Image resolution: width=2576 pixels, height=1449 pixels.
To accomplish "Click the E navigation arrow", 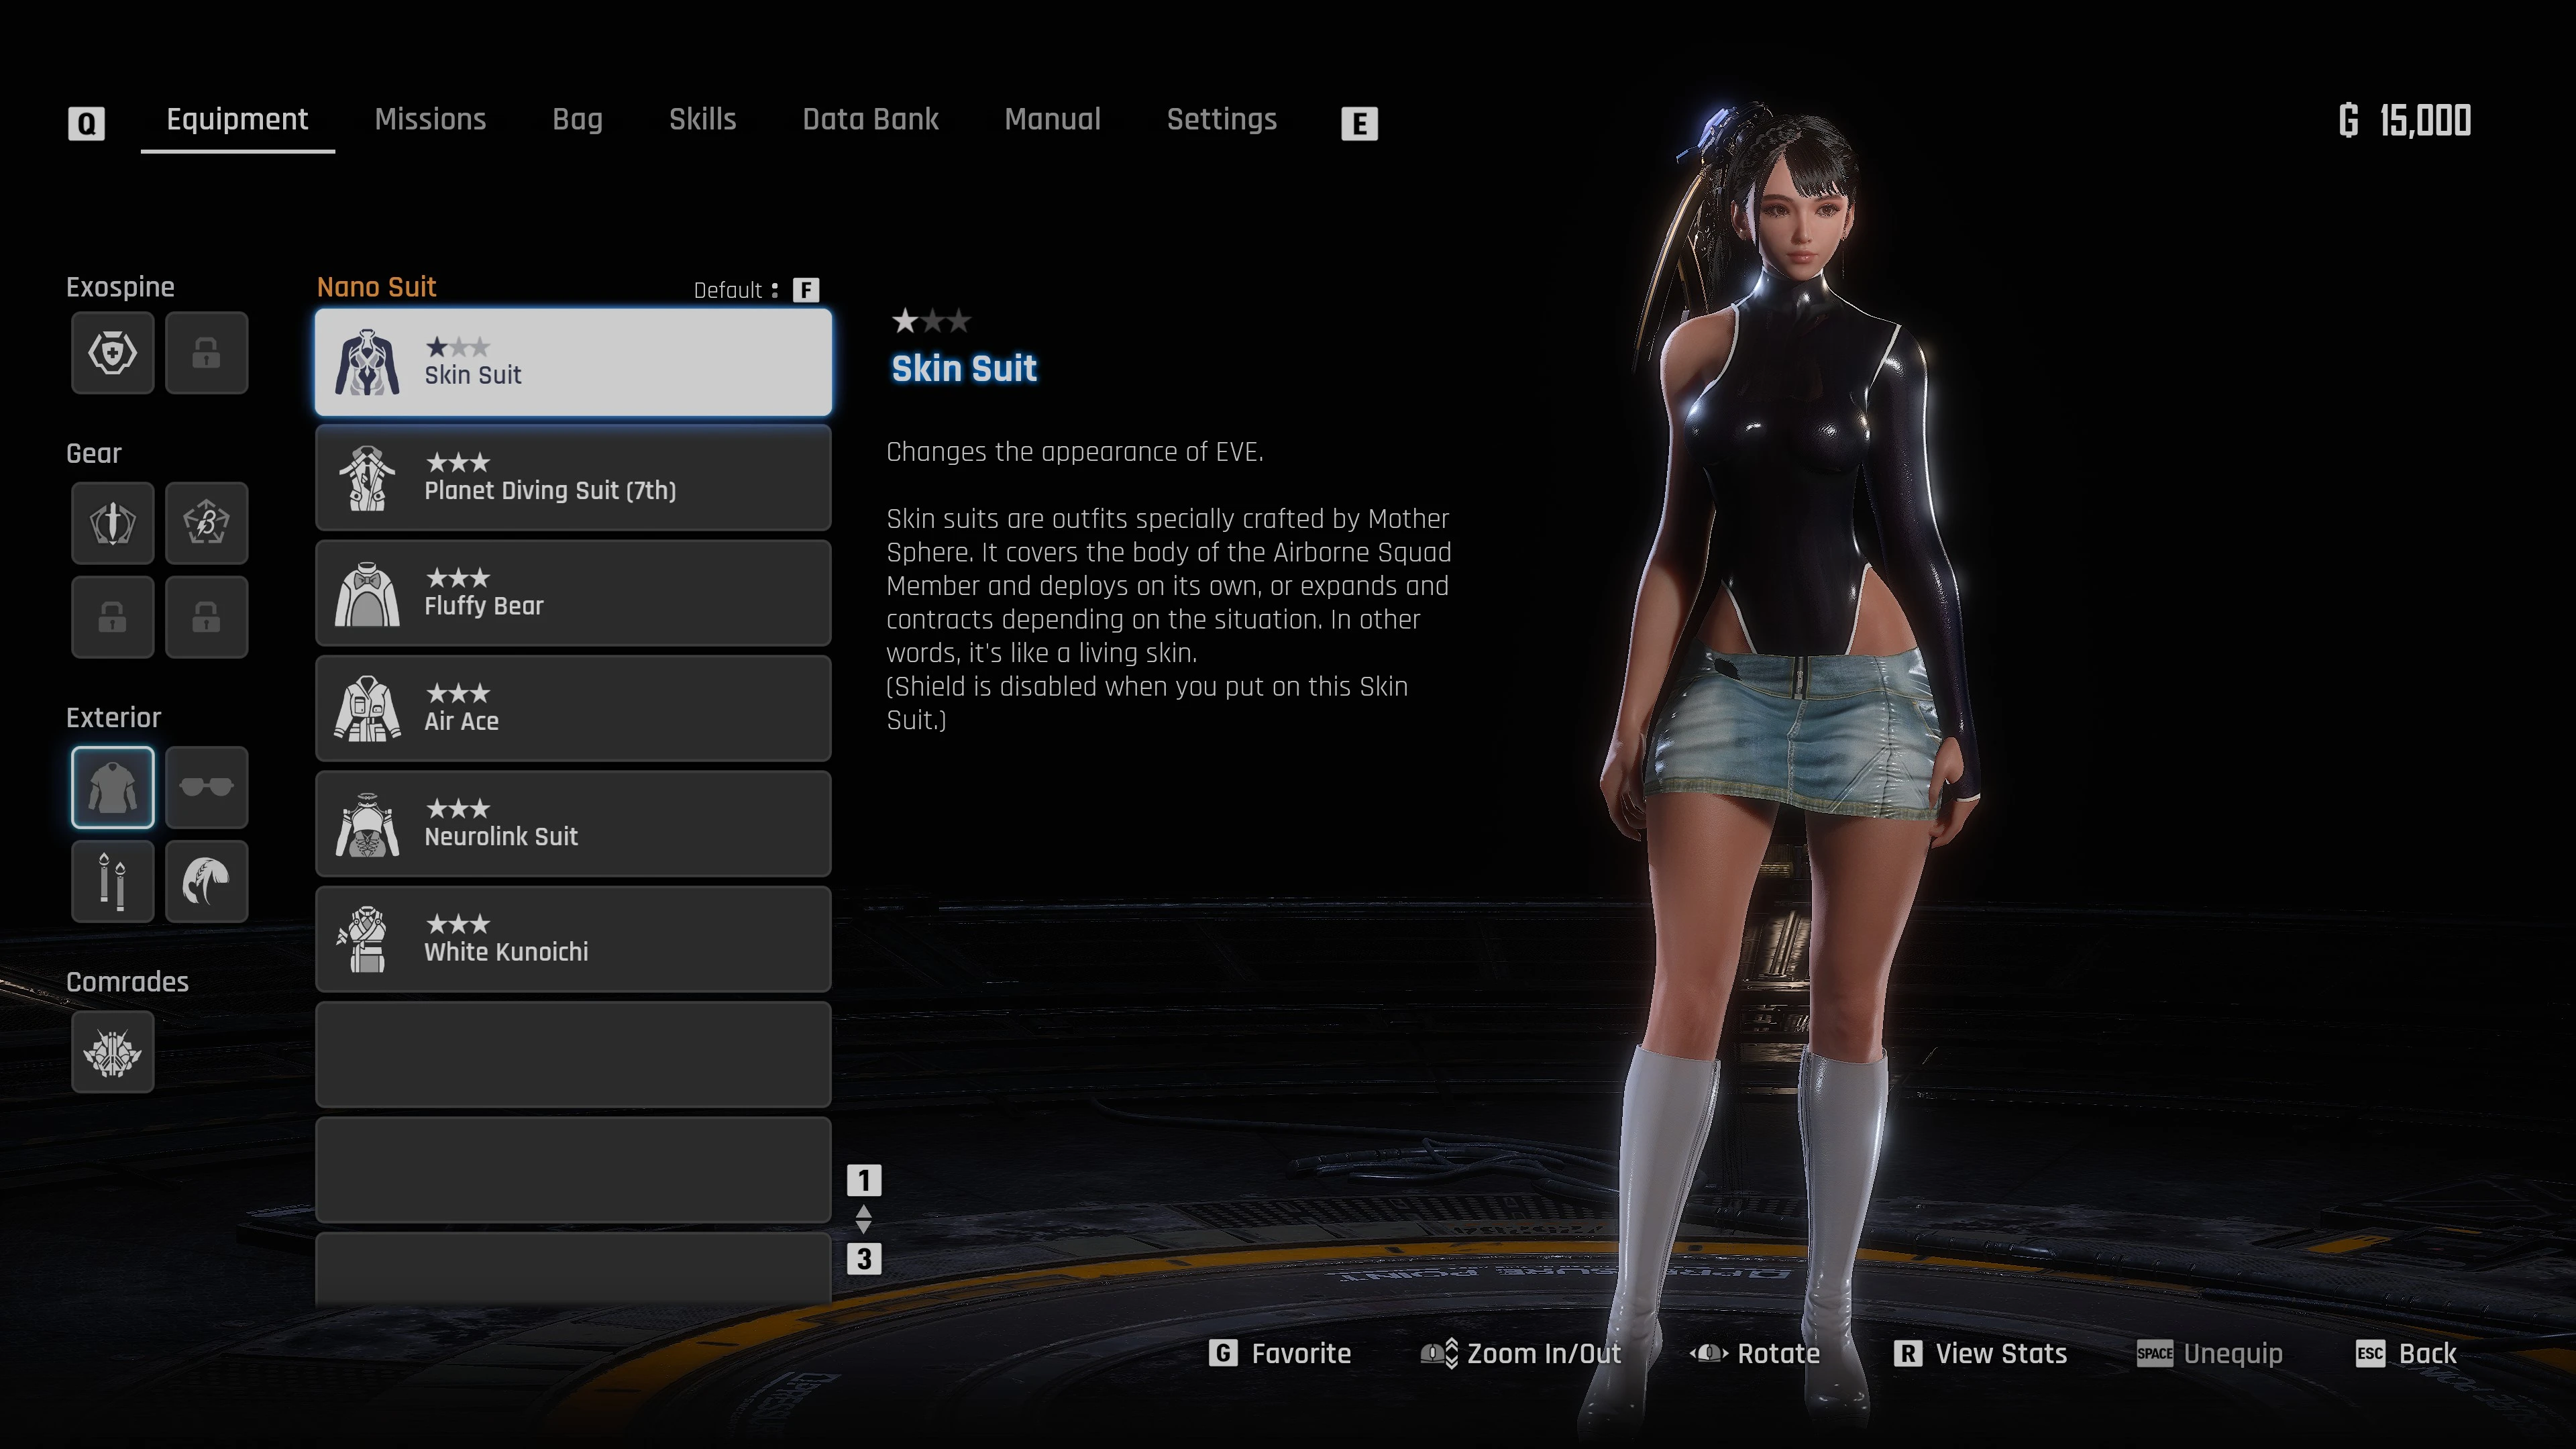I will (x=1359, y=123).
